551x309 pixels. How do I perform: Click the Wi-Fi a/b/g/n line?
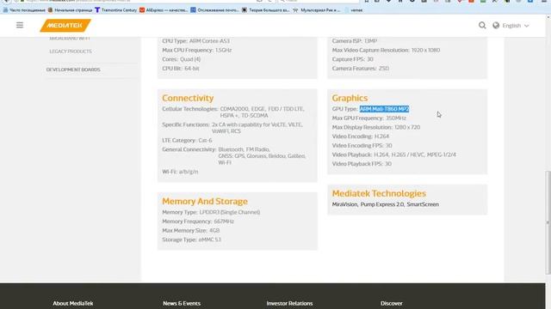(180, 172)
